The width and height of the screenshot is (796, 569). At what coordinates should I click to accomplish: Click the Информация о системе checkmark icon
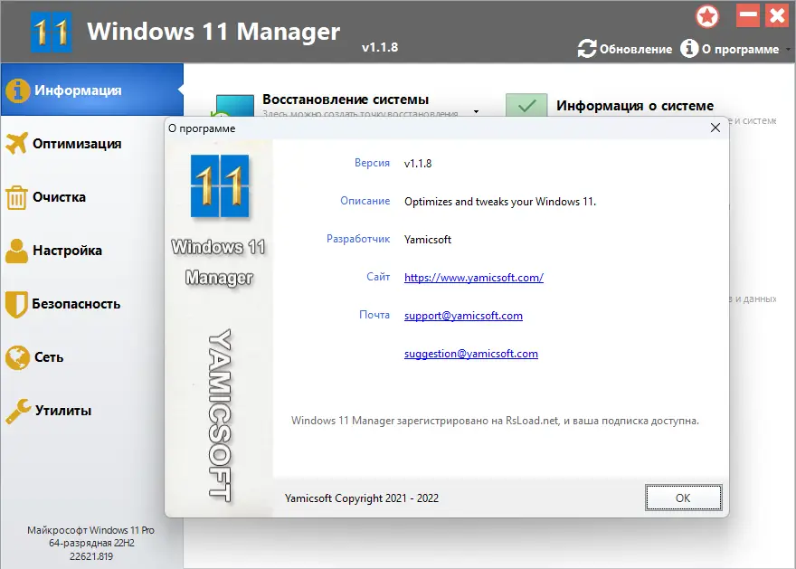click(x=526, y=105)
